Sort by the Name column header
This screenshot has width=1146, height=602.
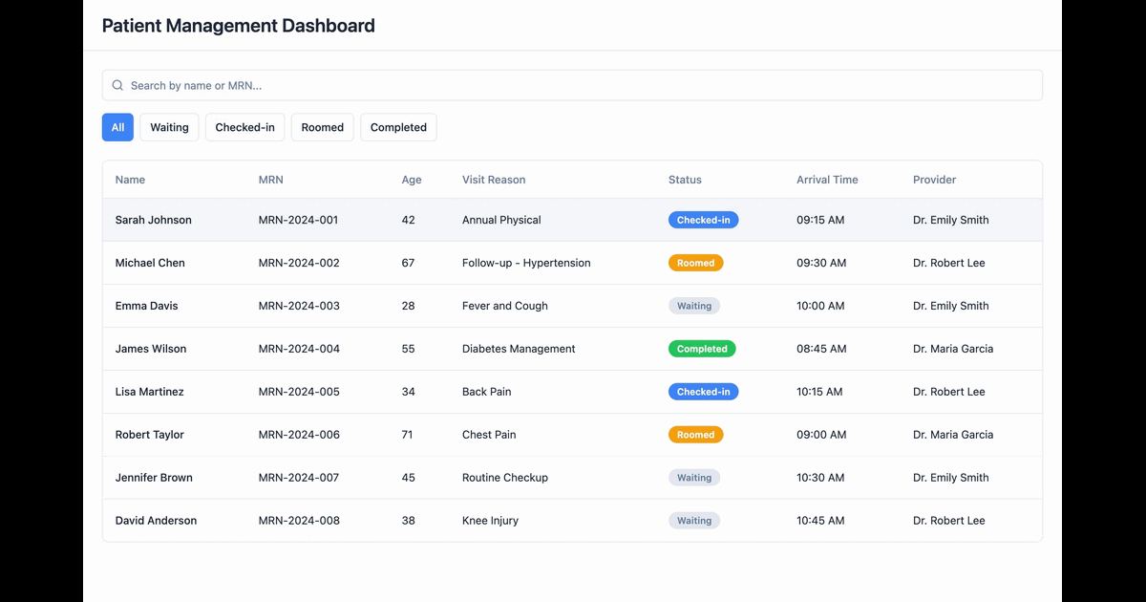point(130,180)
